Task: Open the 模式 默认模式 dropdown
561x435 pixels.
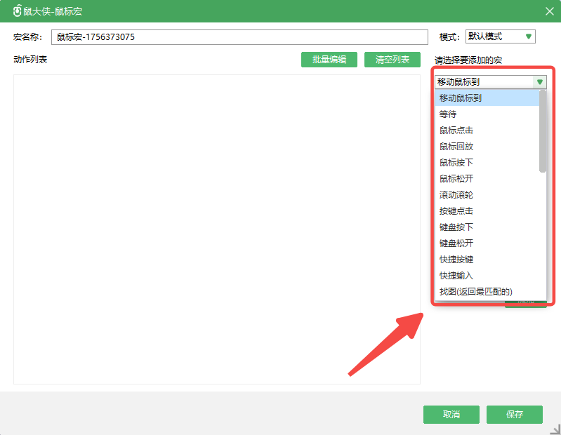Action: [x=501, y=36]
